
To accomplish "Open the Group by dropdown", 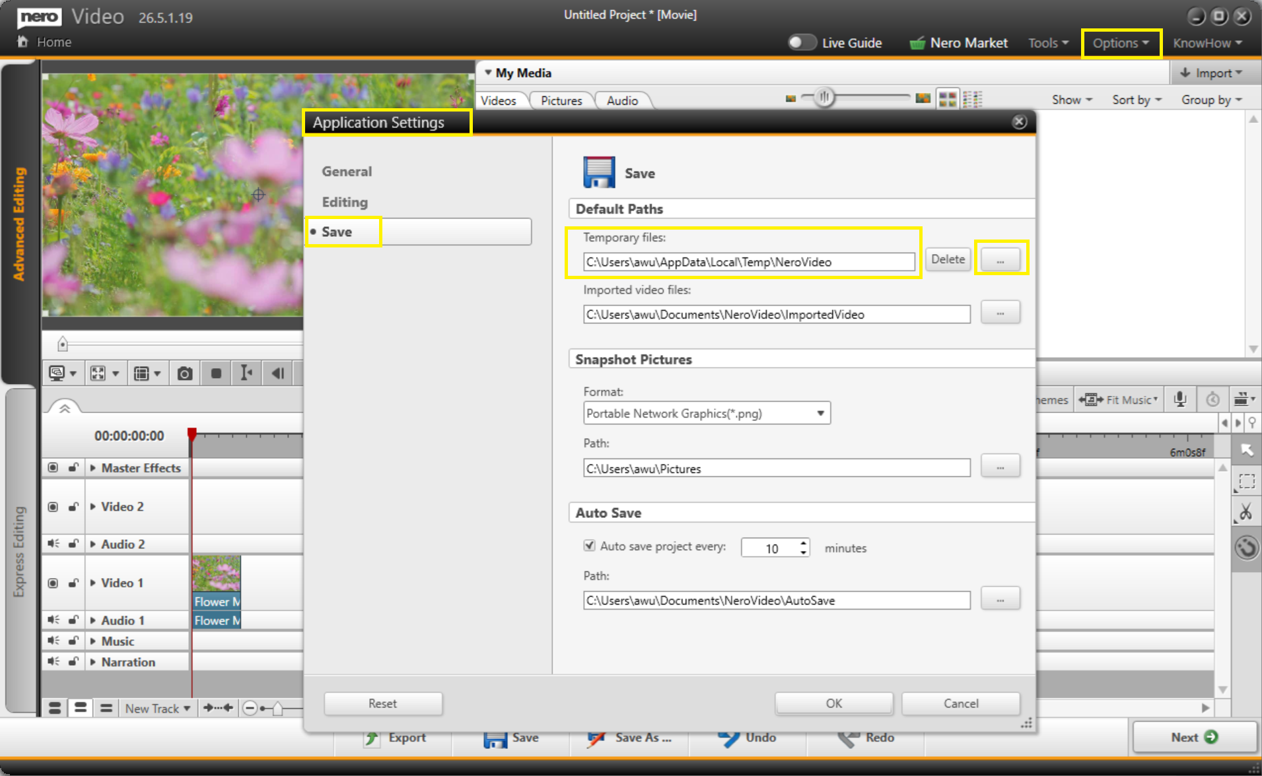I will click(x=1212, y=100).
